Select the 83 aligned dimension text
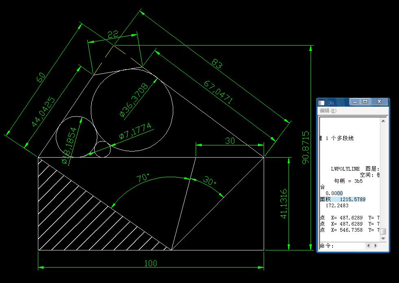399x283 pixels. pos(217,64)
